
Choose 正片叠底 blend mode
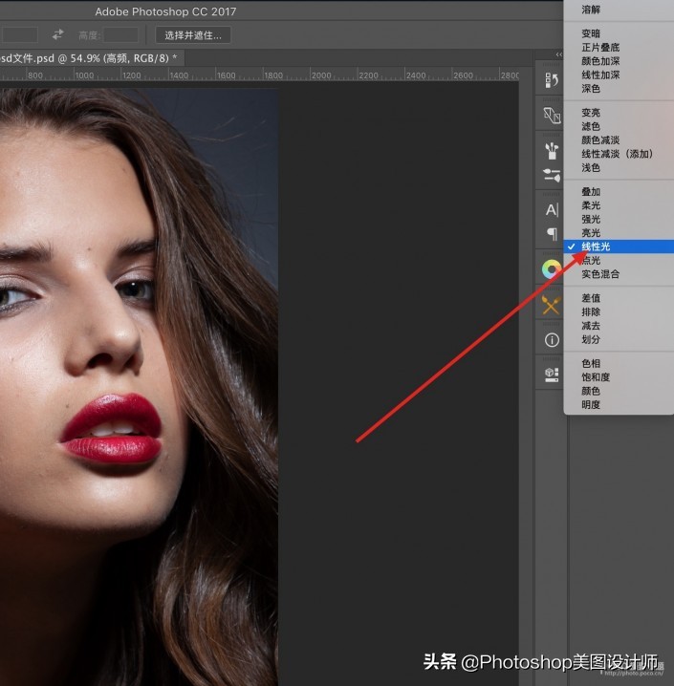click(x=600, y=47)
